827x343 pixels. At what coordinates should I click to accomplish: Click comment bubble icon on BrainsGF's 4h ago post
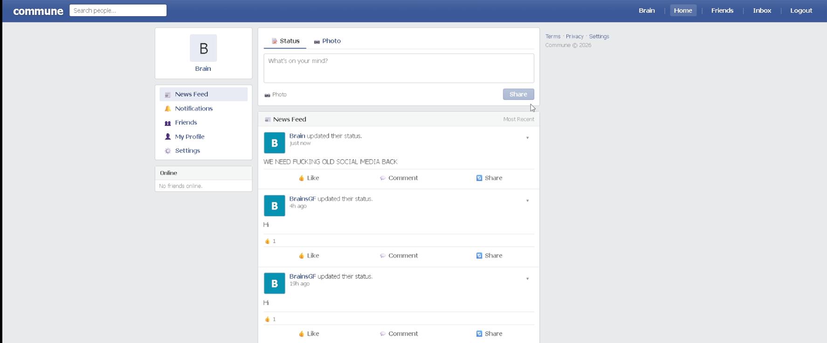tap(383, 256)
